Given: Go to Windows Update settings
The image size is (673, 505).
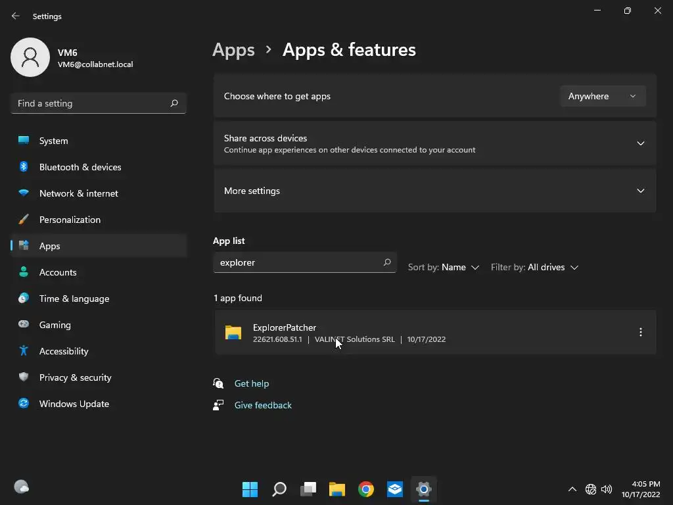Looking at the screenshot, I should point(74,404).
